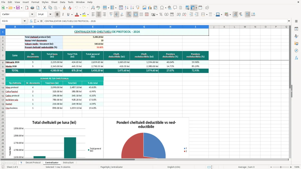Click the Sort Ascending icon
The image size is (301, 169).
click(x=127, y=8)
